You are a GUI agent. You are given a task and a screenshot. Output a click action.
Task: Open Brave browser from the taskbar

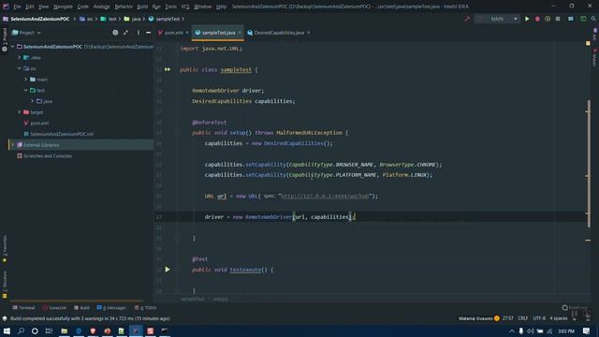[x=93, y=330]
